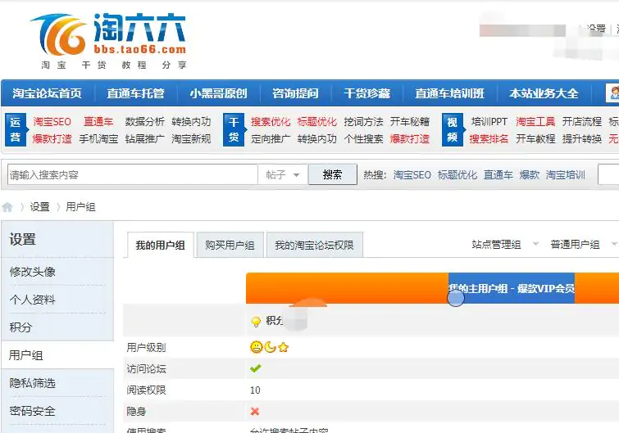Click the 搜索 button
The image size is (619, 433).
click(332, 174)
